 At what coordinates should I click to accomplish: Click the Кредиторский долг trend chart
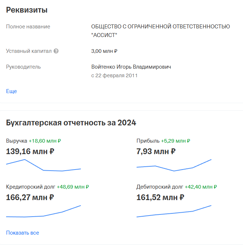point(43,212)
